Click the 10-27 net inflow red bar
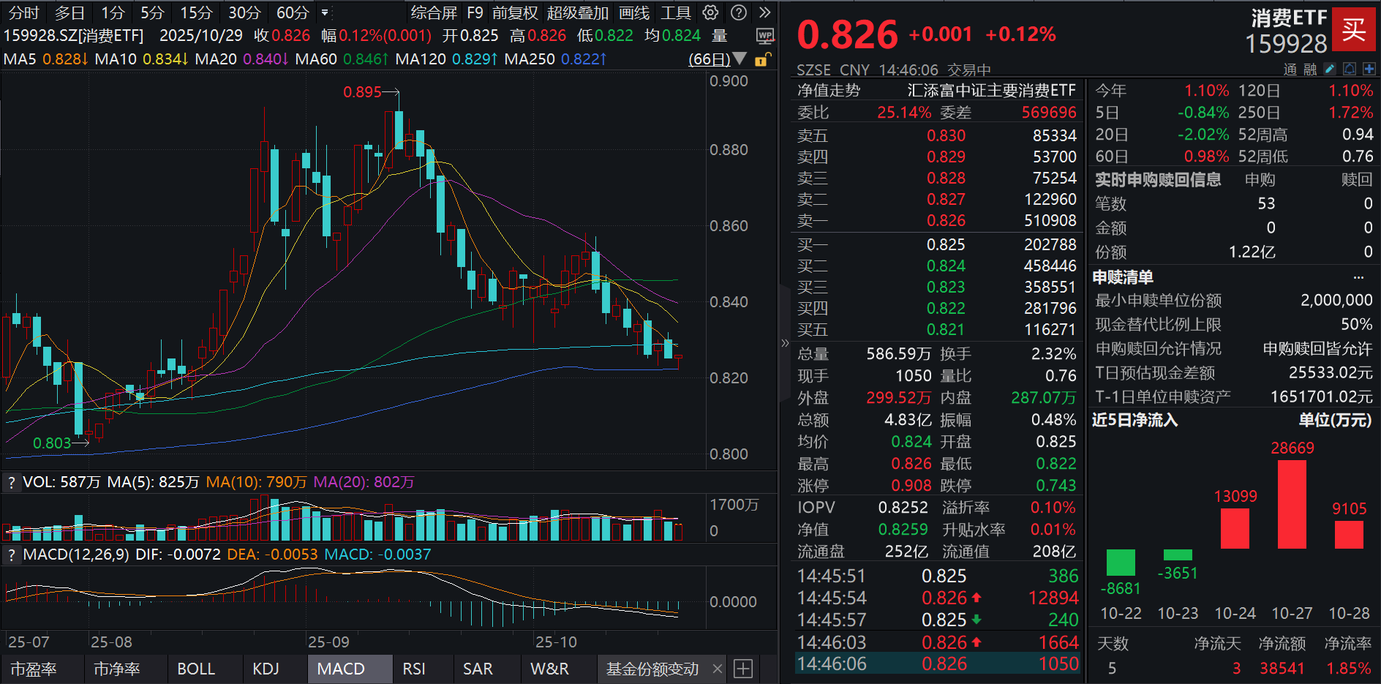The width and height of the screenshot is (1381, 684). point(1292,504)
